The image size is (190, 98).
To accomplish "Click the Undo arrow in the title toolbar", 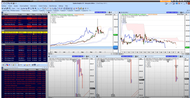I will [x=4, y=3].
